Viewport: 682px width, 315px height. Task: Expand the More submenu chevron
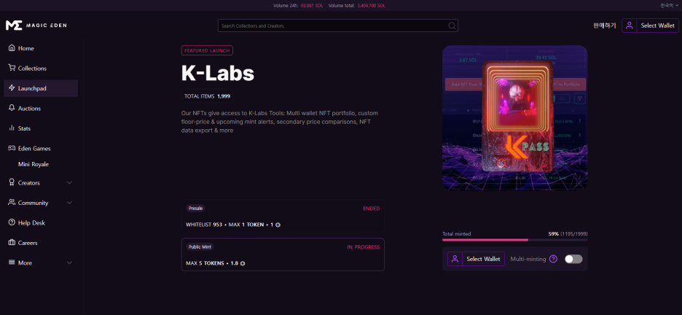point(69,262)
